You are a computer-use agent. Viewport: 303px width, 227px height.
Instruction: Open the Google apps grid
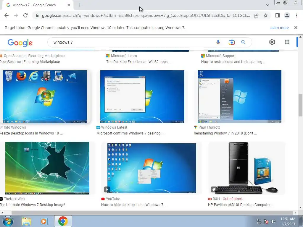point(287,42)
